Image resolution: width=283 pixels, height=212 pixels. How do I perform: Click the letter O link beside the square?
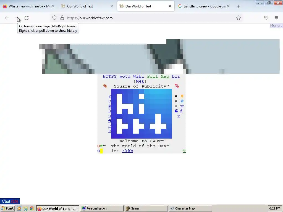coord(109,101)
